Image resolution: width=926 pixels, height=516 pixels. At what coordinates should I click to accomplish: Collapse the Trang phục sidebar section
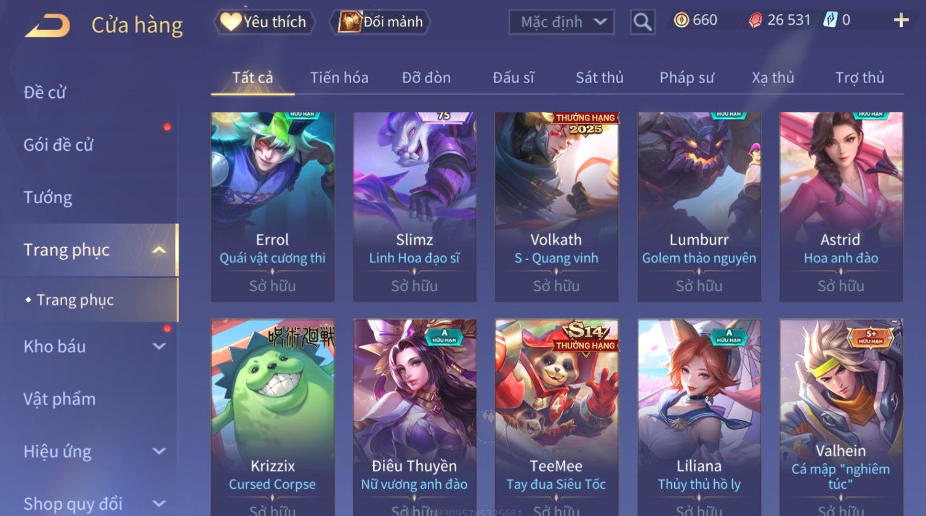pos(159,250)
